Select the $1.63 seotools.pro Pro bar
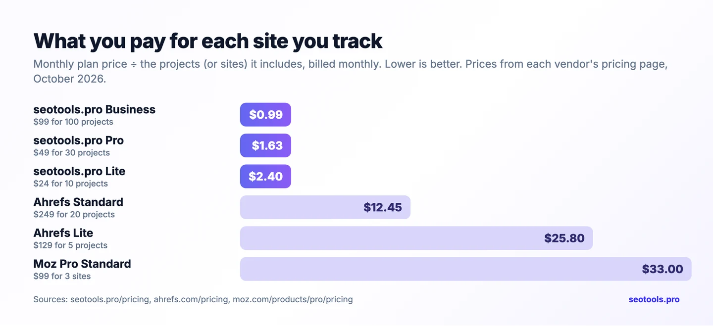Viewport: 713px width, 326px height. 265,145
